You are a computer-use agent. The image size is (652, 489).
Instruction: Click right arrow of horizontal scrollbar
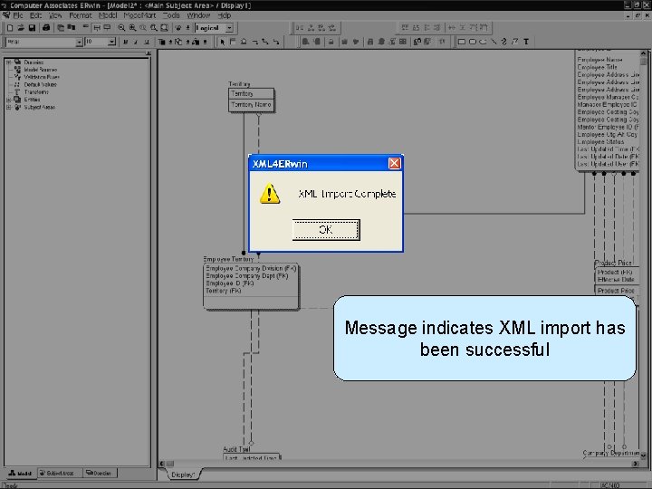pyautogui.click(x=636, y=464)
